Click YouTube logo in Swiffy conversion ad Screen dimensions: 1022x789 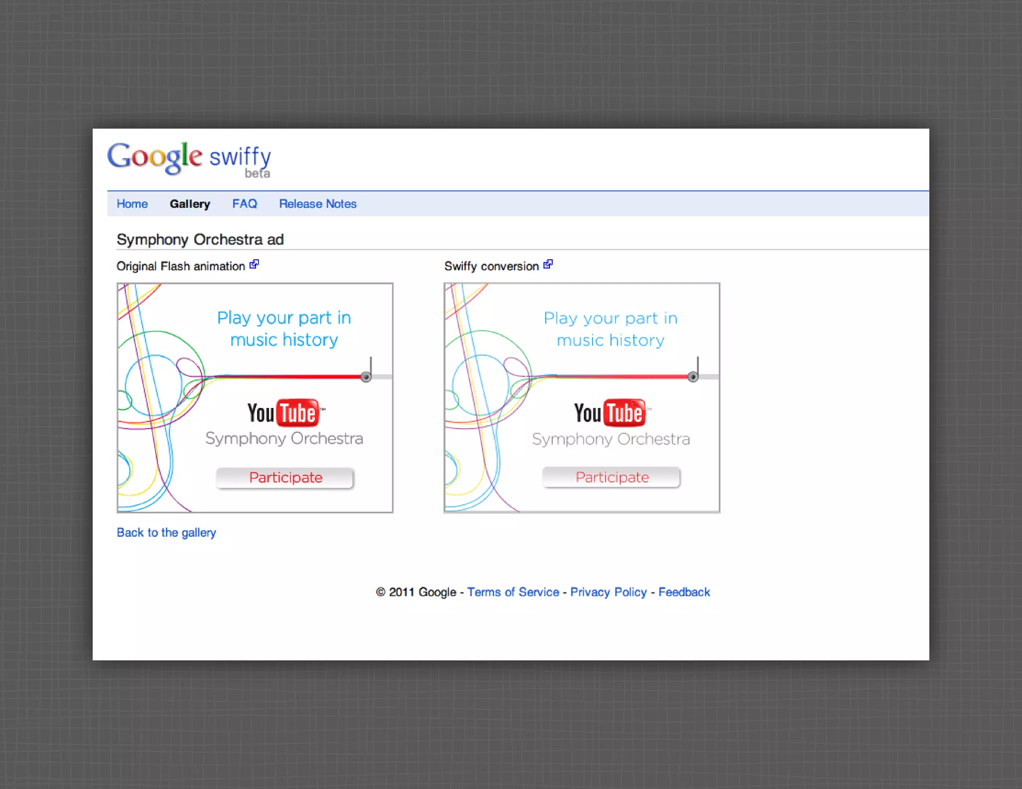pyautogui.click(x=611, y=412)
